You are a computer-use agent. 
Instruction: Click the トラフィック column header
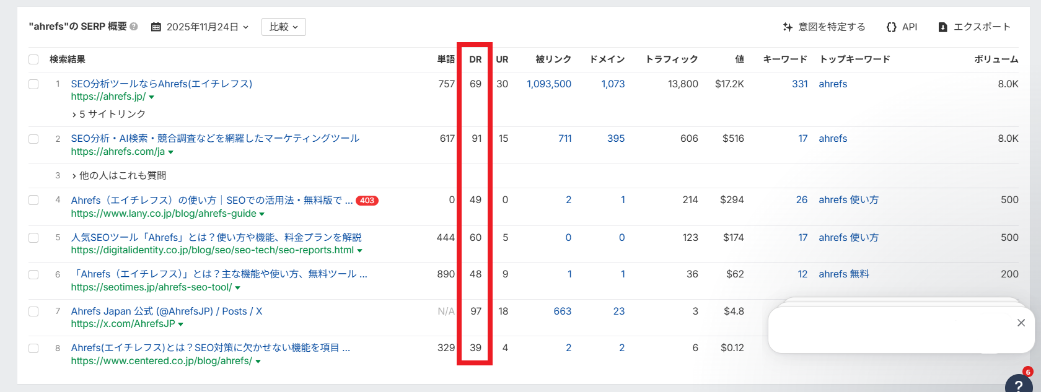(x=672, y=59)
